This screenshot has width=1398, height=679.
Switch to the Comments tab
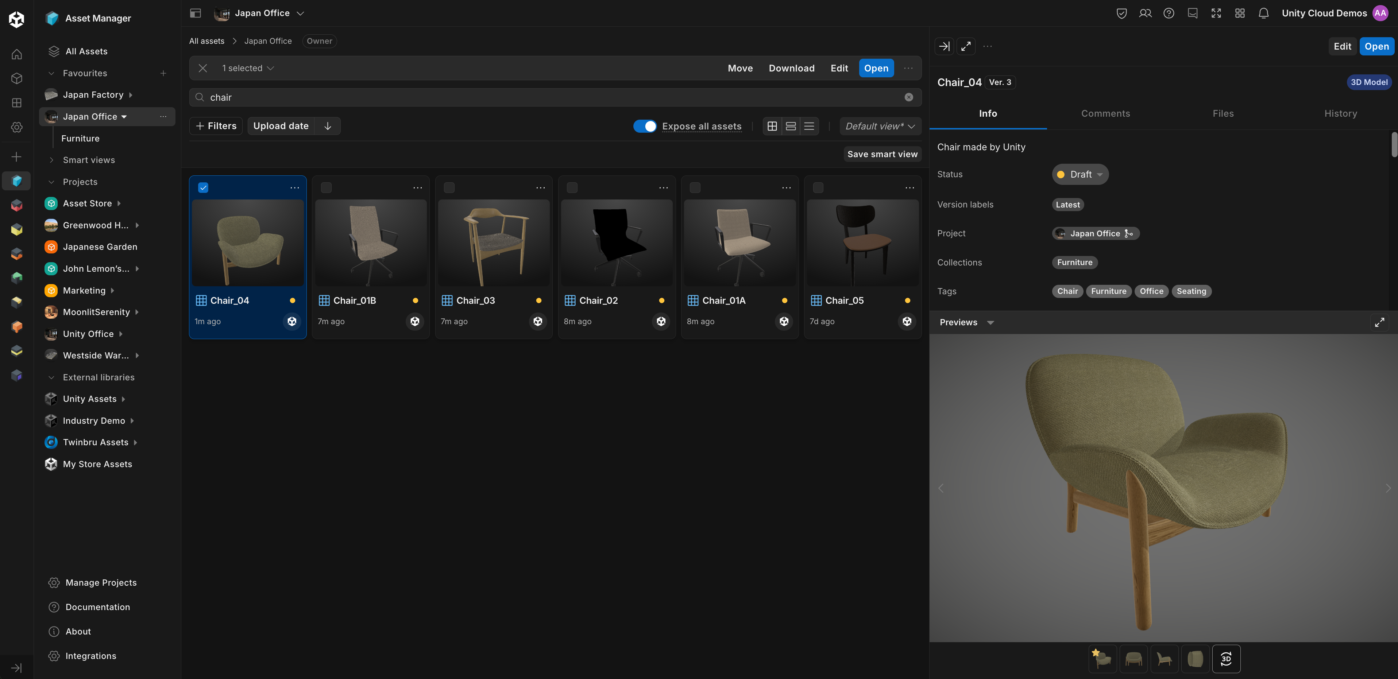click(x=1105, y=113)
